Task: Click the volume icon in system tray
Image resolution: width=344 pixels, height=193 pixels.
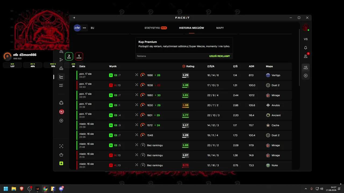Action: pyautogui.click(x=322, y=189)
